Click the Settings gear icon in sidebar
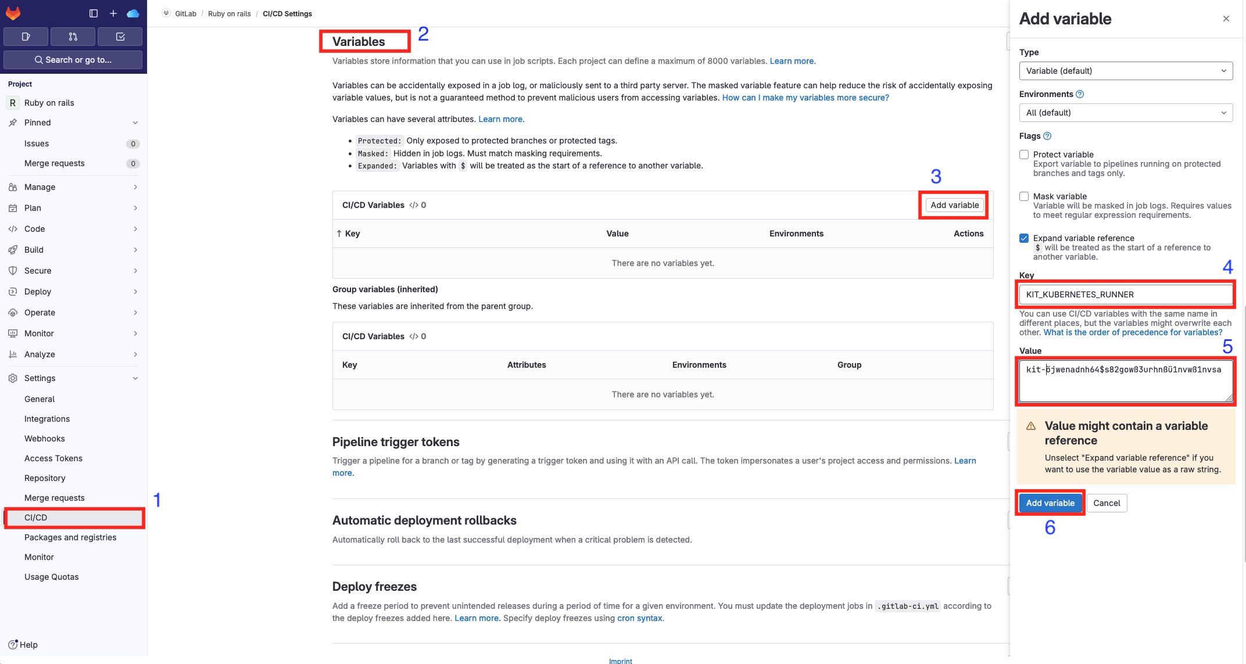 [13, 378]
